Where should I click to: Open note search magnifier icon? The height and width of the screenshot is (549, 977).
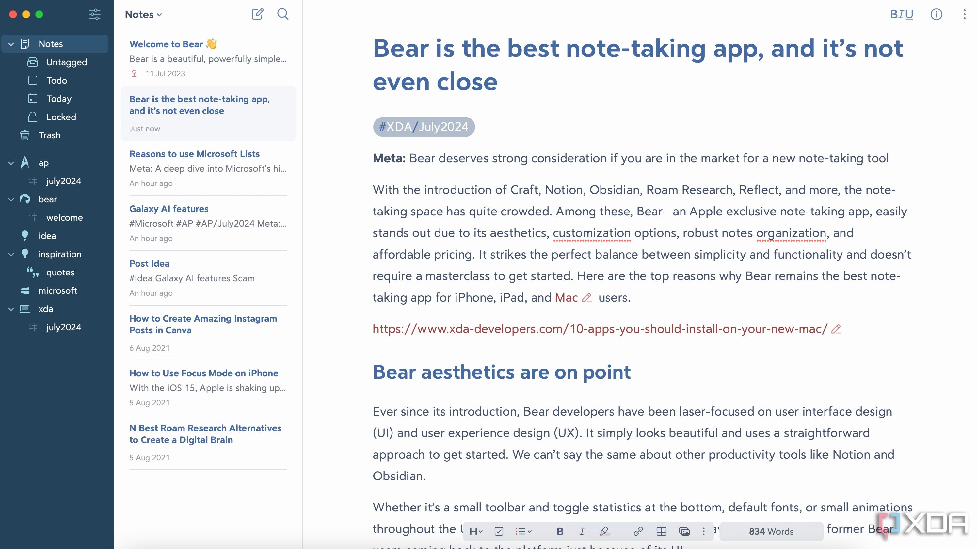click(x=283, y=14)
